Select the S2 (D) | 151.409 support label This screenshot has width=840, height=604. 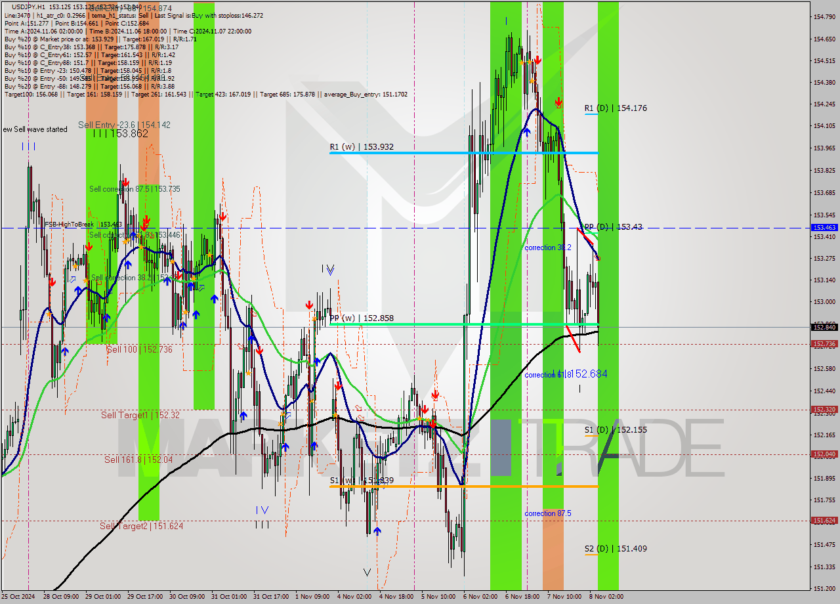pos(616,549)
